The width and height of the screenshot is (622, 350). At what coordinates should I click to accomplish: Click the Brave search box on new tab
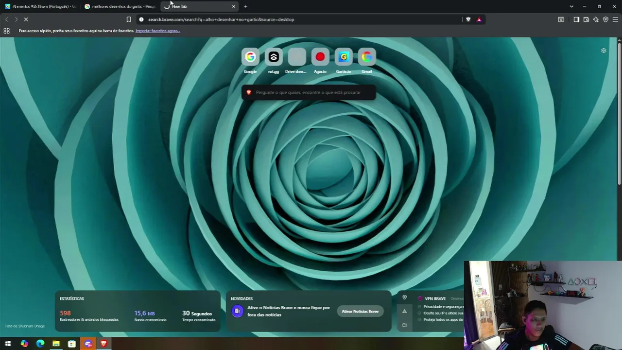point(309,92)
